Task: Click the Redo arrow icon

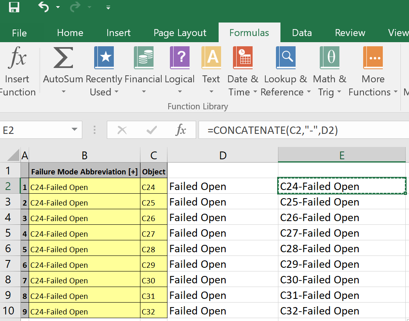Action: [75, 7]
